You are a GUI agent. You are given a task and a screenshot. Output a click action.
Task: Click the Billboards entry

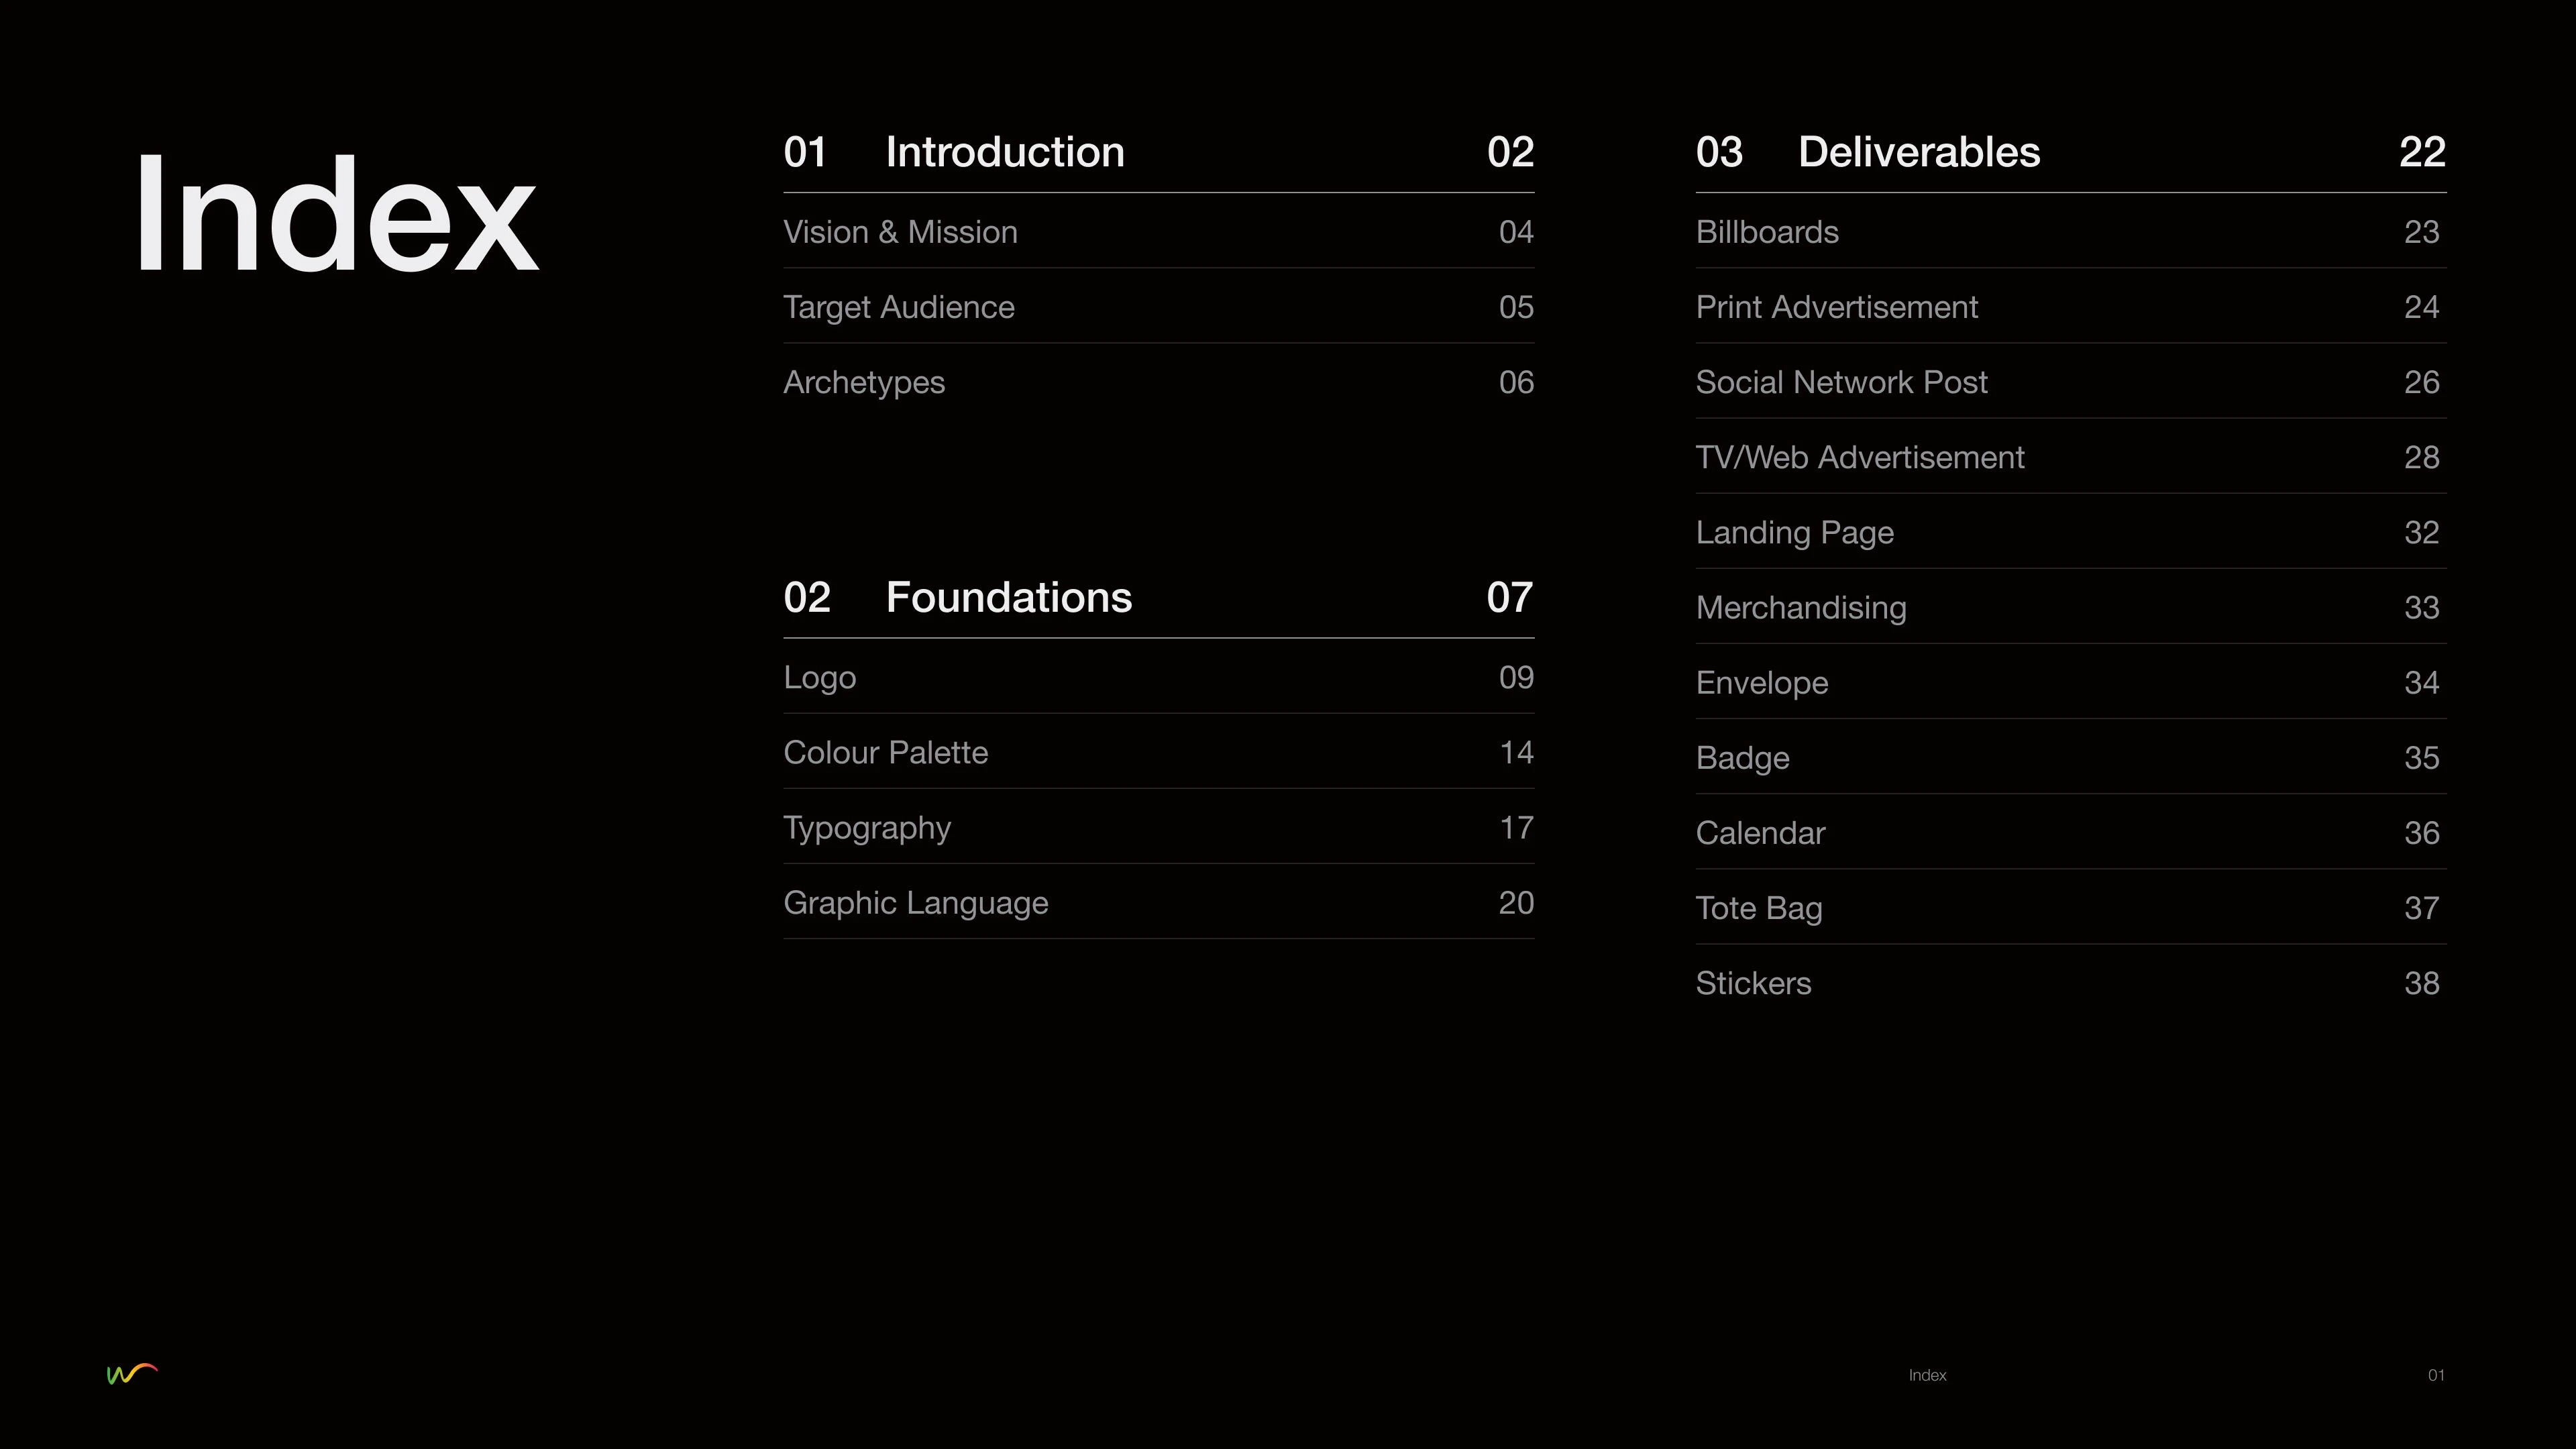1767,232
